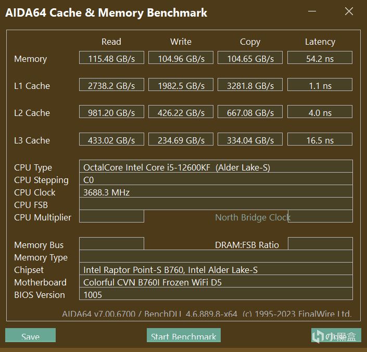
Task: Click the BIOS Version label
Action: [40, 295]
